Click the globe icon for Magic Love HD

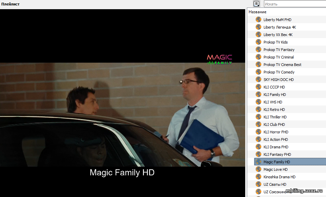tap(258, 169)
